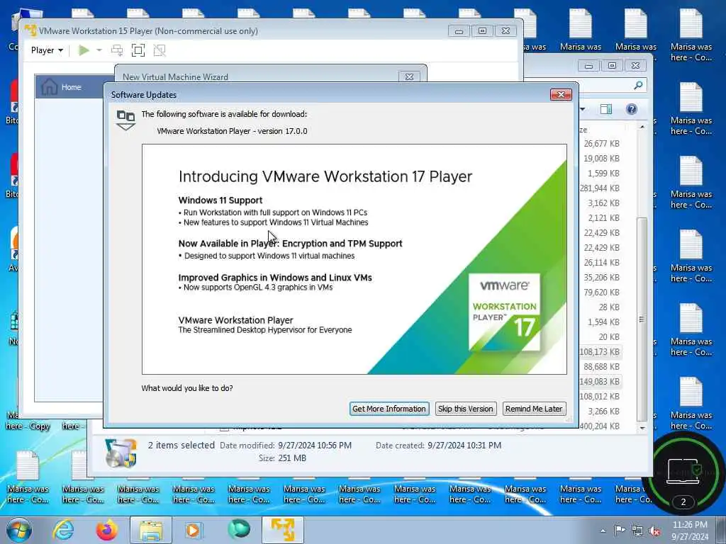
Task: Open the Windows Start button
Action: pos(18,530)
